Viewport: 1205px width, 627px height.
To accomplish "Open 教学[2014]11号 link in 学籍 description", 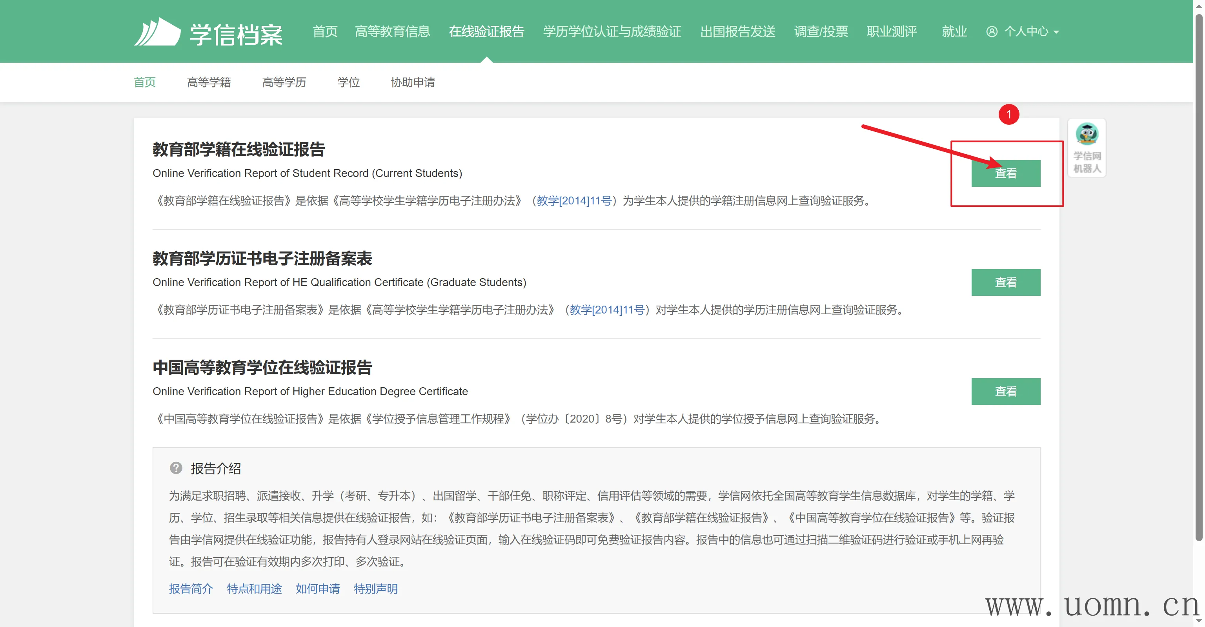I will (574, 201).
